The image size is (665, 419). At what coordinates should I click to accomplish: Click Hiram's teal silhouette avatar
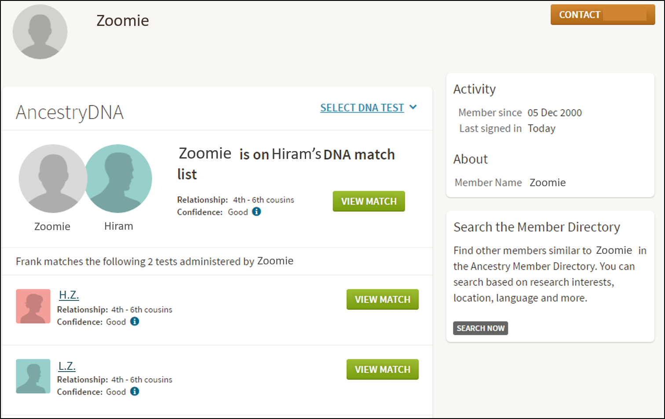119,179
